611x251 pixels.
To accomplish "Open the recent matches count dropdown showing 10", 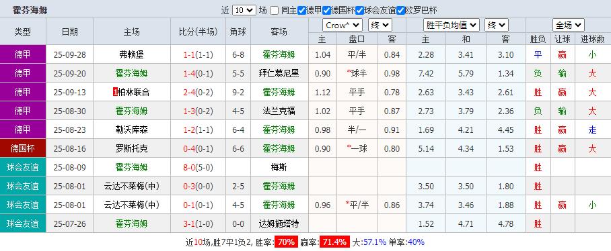I will [x=244, y=11].
